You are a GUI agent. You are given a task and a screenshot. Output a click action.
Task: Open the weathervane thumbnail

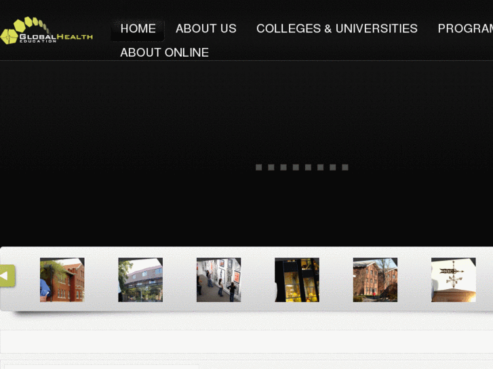tap(454, 280)
